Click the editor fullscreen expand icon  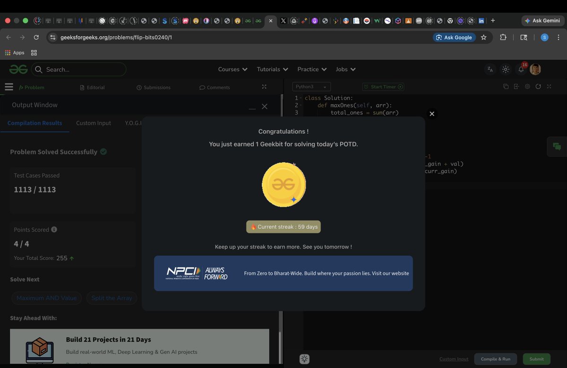[549, 87]
